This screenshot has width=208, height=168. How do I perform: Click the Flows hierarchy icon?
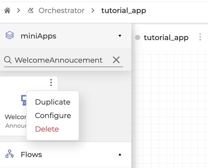(10, 154)
